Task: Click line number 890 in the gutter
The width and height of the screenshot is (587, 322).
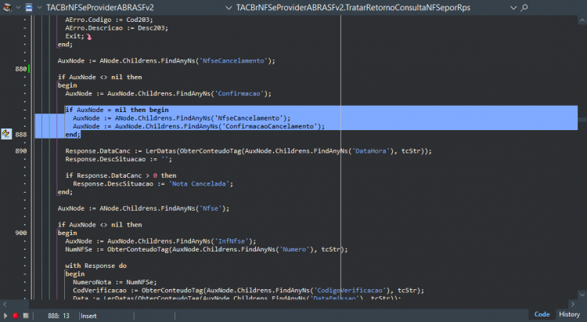Action: pyautogui.click(x=21, y=151)
